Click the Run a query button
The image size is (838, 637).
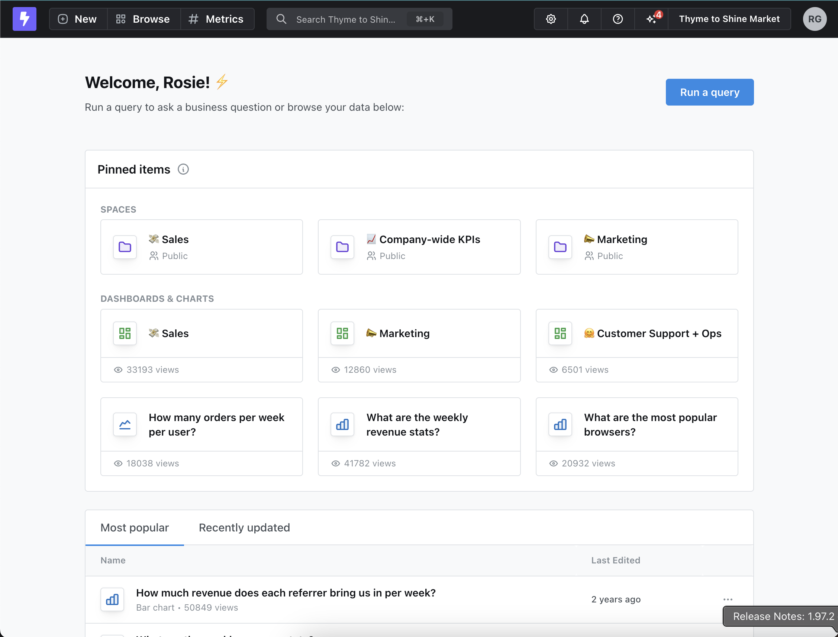click(x=709, y=92)
